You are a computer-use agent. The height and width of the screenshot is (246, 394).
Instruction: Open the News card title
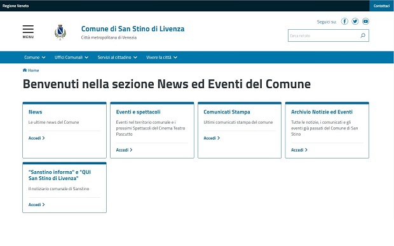pyautogui.click(x=35, y=112)
